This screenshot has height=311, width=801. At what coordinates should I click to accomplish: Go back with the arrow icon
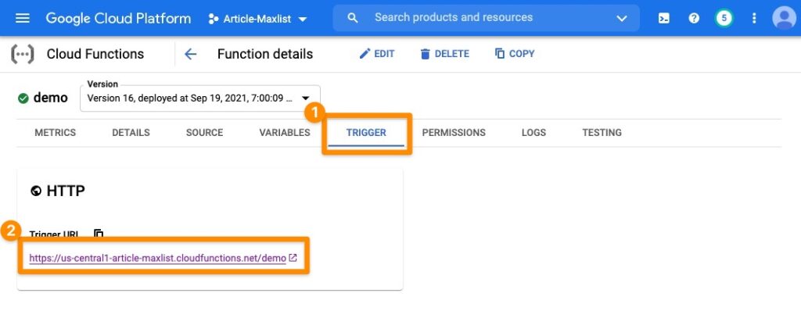pyautogui.click(x=190, y=54)
